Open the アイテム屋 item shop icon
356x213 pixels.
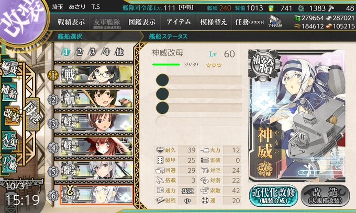(275, 22)
